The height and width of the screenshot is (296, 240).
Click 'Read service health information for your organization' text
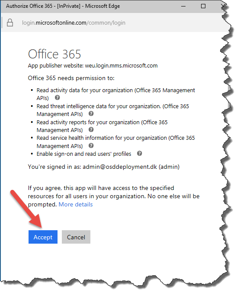pyautogui.click(x=102, y=138)
